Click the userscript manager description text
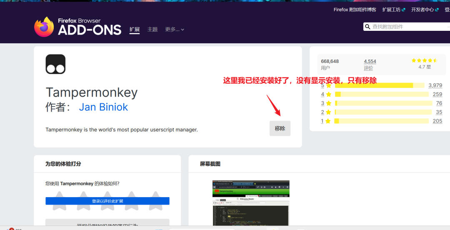 pos(122,130)
